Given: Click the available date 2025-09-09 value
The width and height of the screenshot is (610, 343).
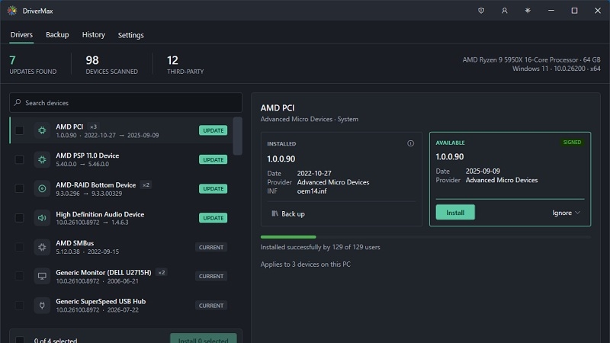Looking at the screenshot, I should 483,171.
